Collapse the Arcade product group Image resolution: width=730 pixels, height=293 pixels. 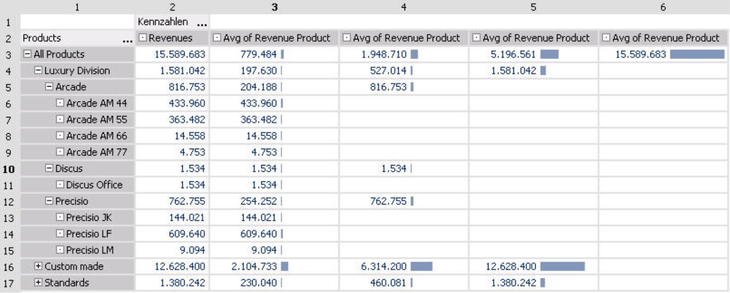(49, 87)
